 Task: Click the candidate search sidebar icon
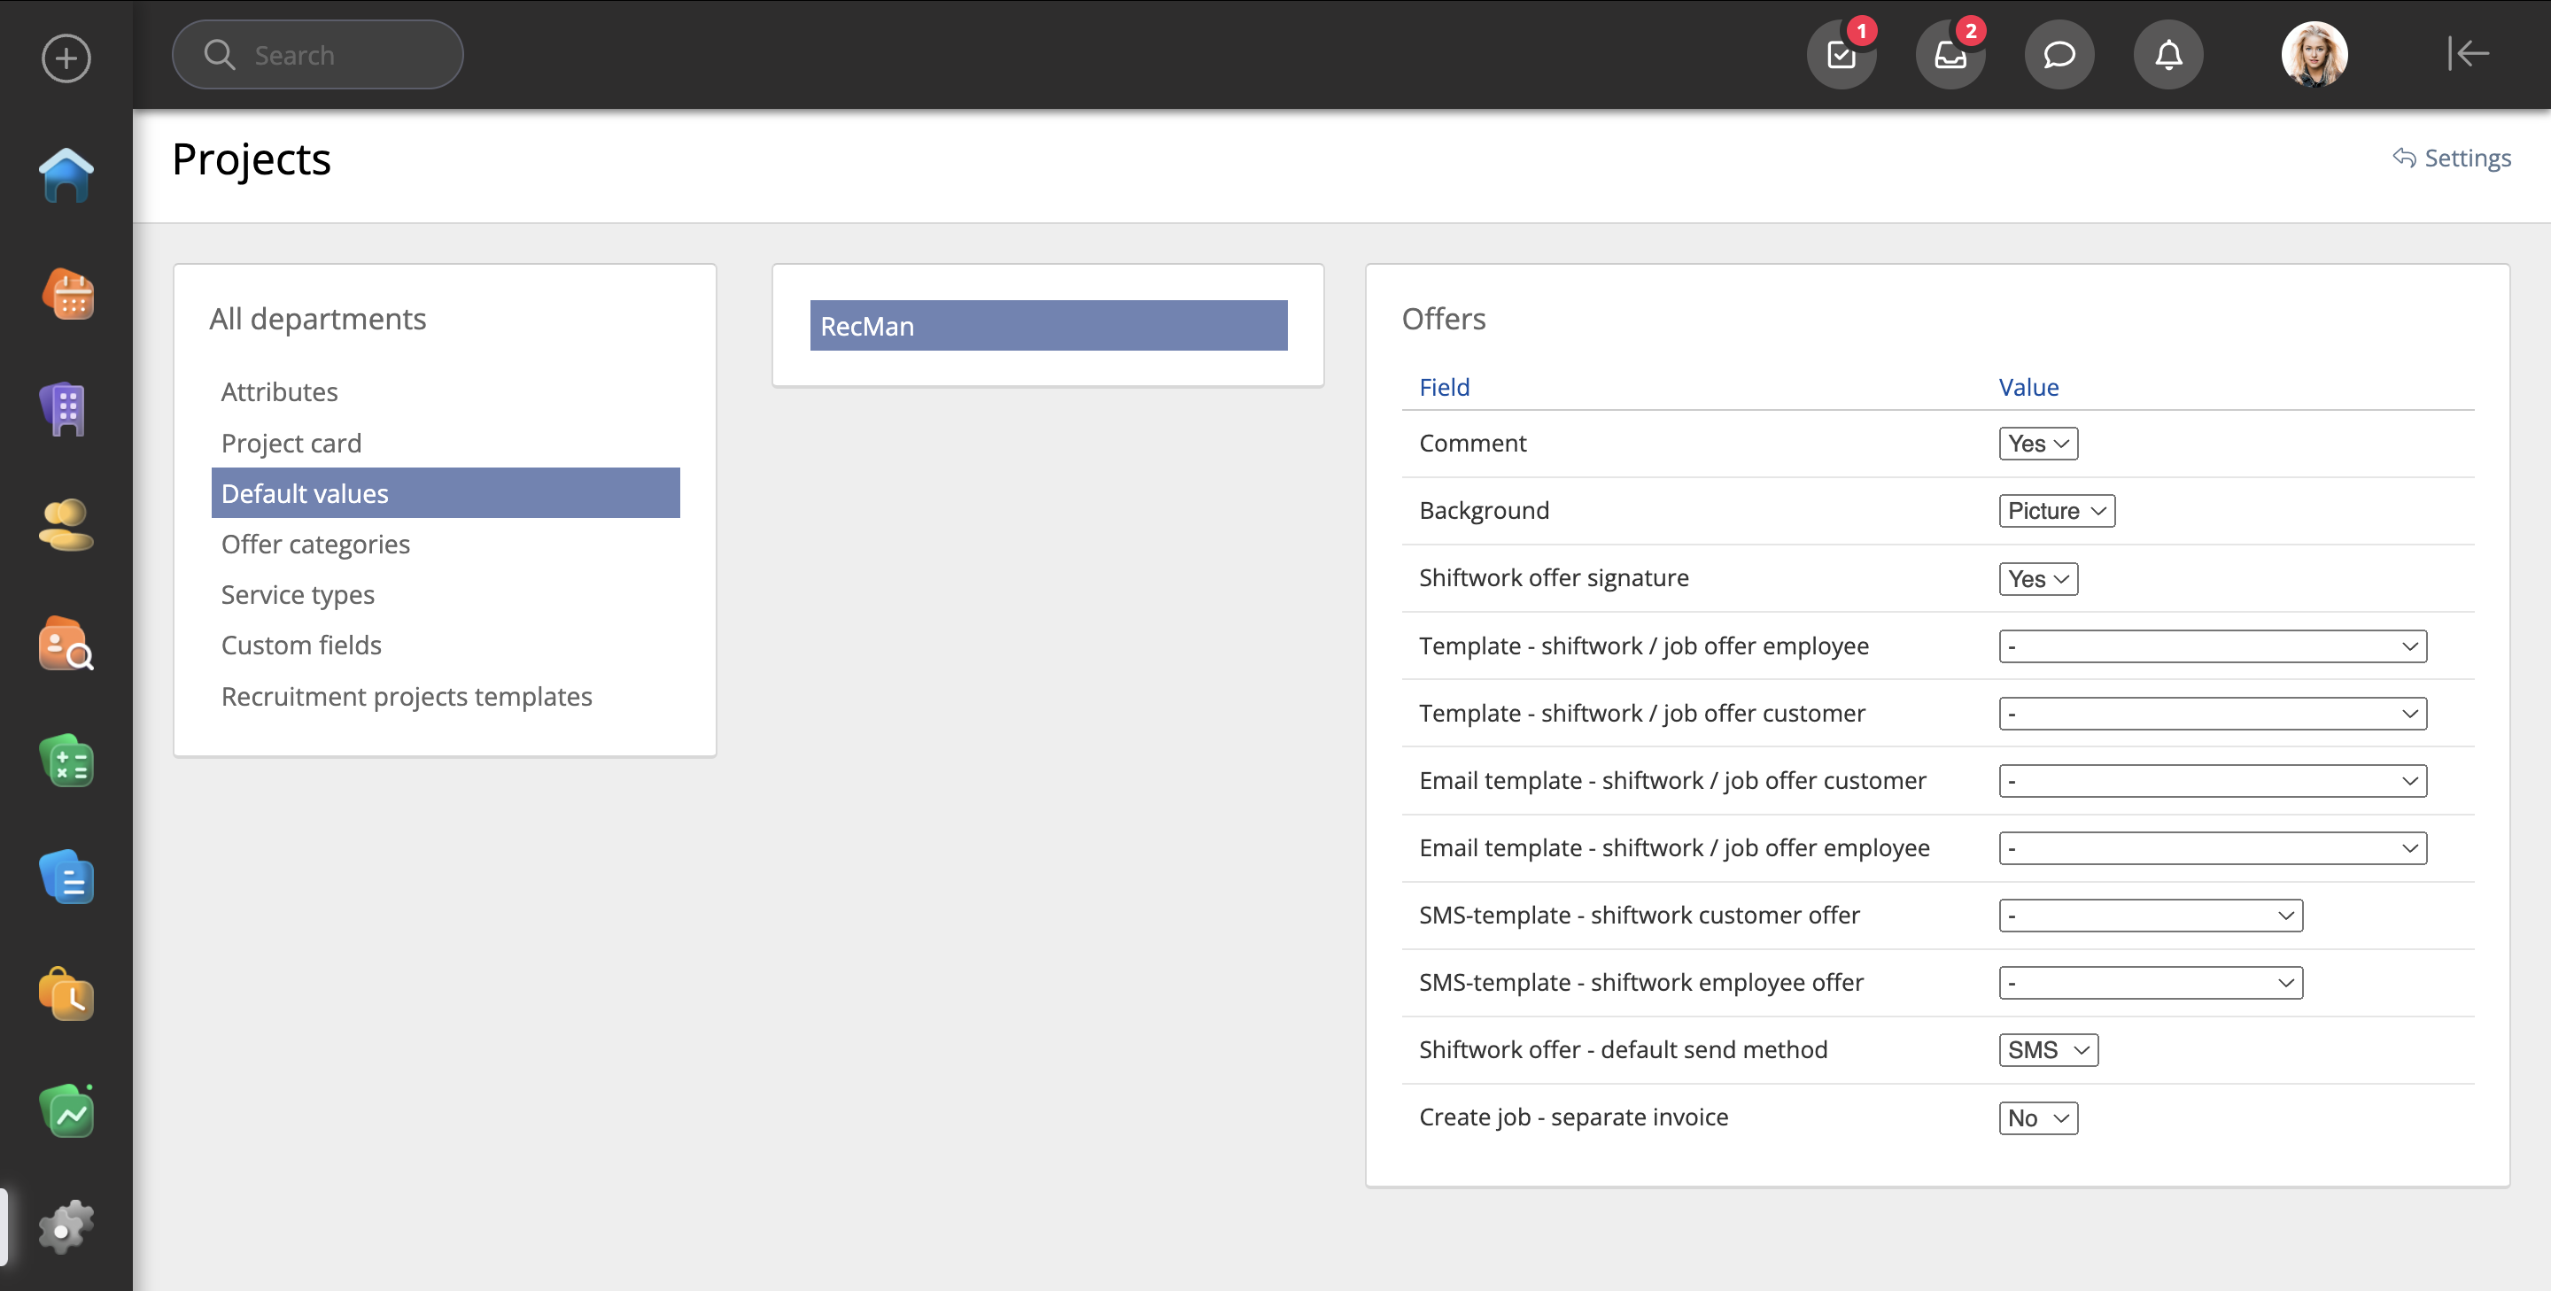(x=66, y=645)
